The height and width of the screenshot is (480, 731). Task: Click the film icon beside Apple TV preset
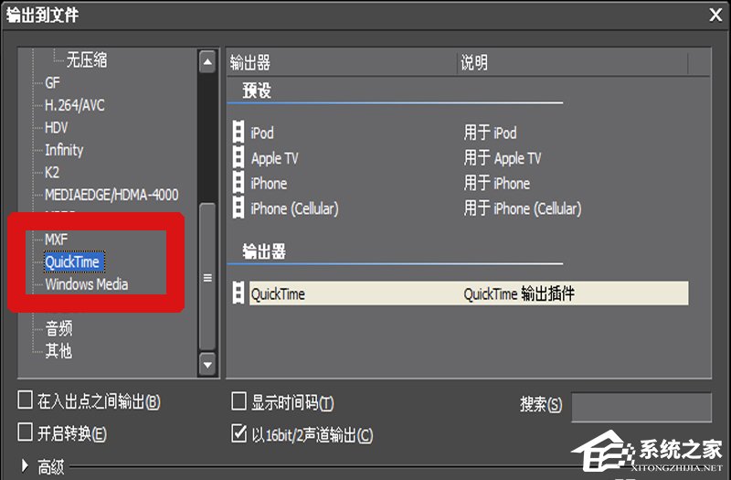click(238, 157)
